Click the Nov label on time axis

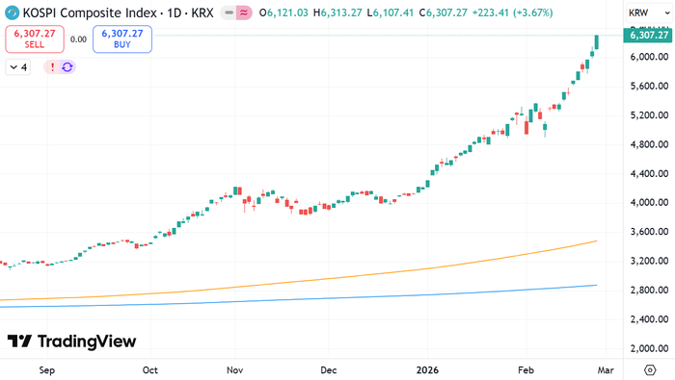235,370
